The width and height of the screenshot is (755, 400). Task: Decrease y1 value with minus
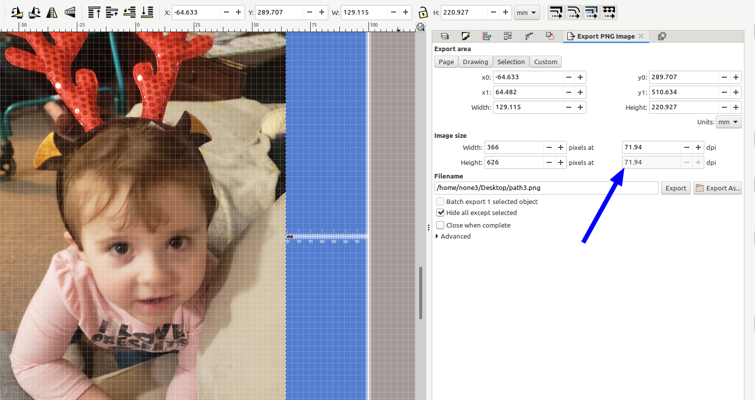click(x=724, y=92)
